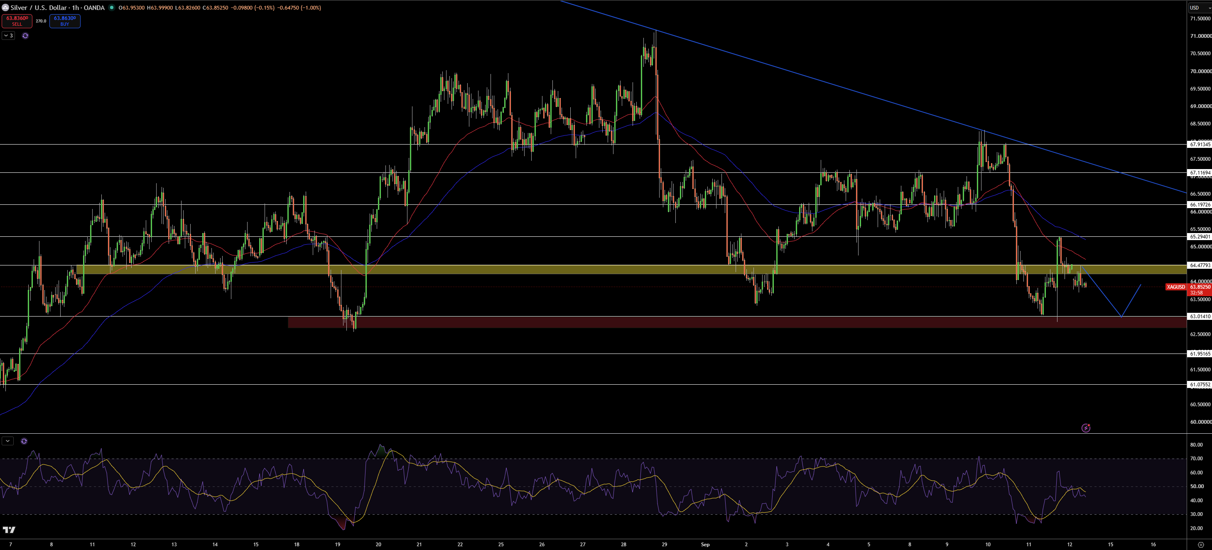Click the H63.99900 high value
The height and width of the screenshot is (550, 1212).
pyautogui.click(x=160, y=7)
